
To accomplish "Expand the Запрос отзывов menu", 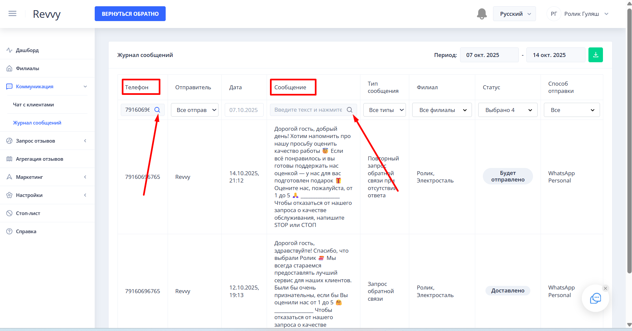I will coord(85,141).
